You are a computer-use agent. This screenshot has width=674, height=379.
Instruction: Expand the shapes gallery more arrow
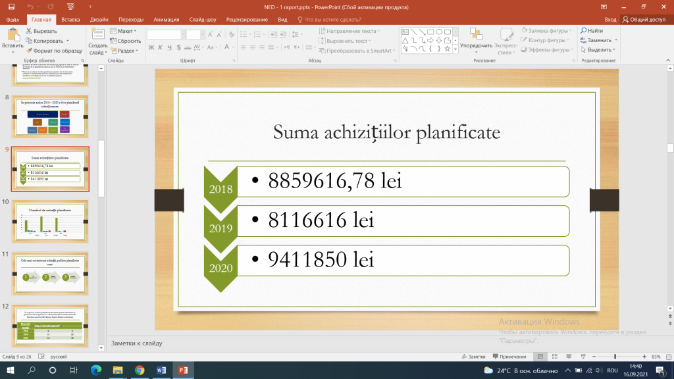click(x=455, y=49)
